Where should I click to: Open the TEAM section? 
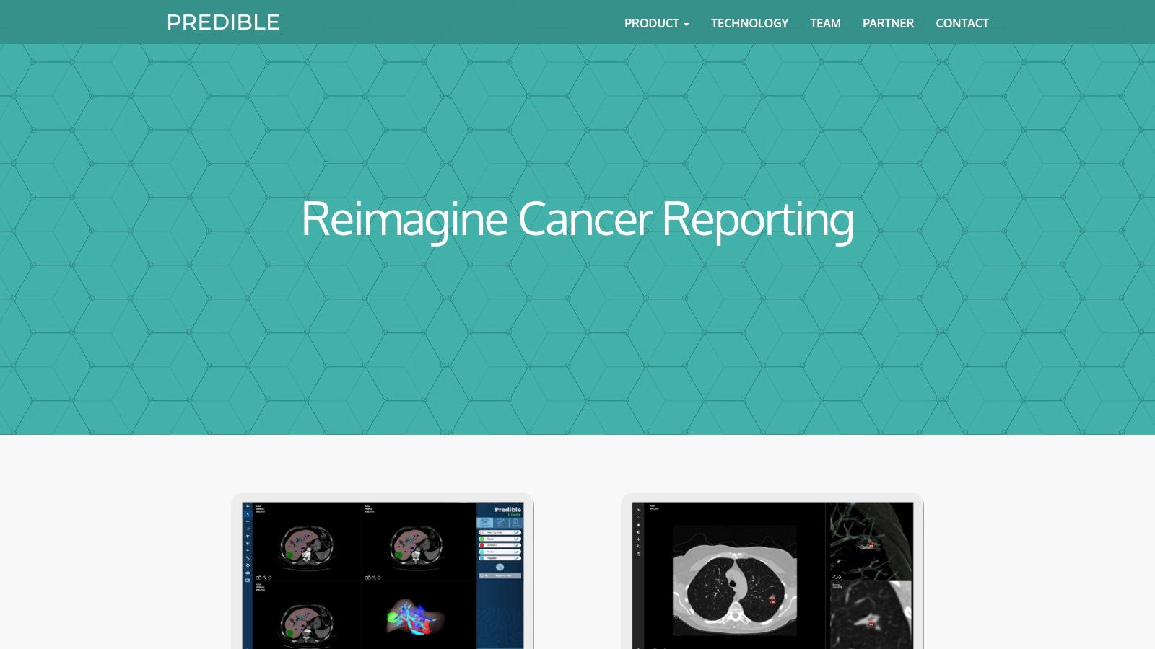tap(825, 23)
